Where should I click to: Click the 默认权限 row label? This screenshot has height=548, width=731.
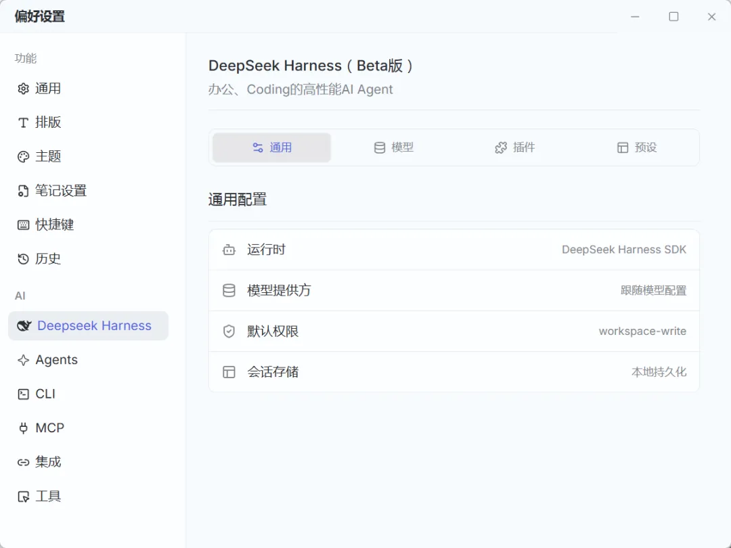pos(273,332)
